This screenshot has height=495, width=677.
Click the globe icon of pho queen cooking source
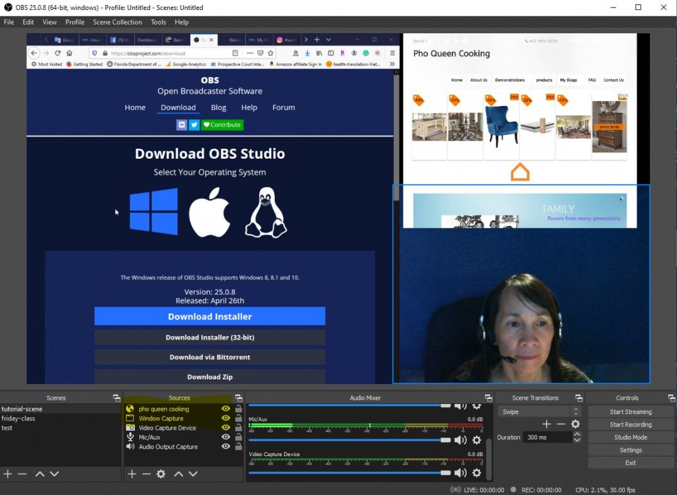pyautogui.click(x=130, y=408)
